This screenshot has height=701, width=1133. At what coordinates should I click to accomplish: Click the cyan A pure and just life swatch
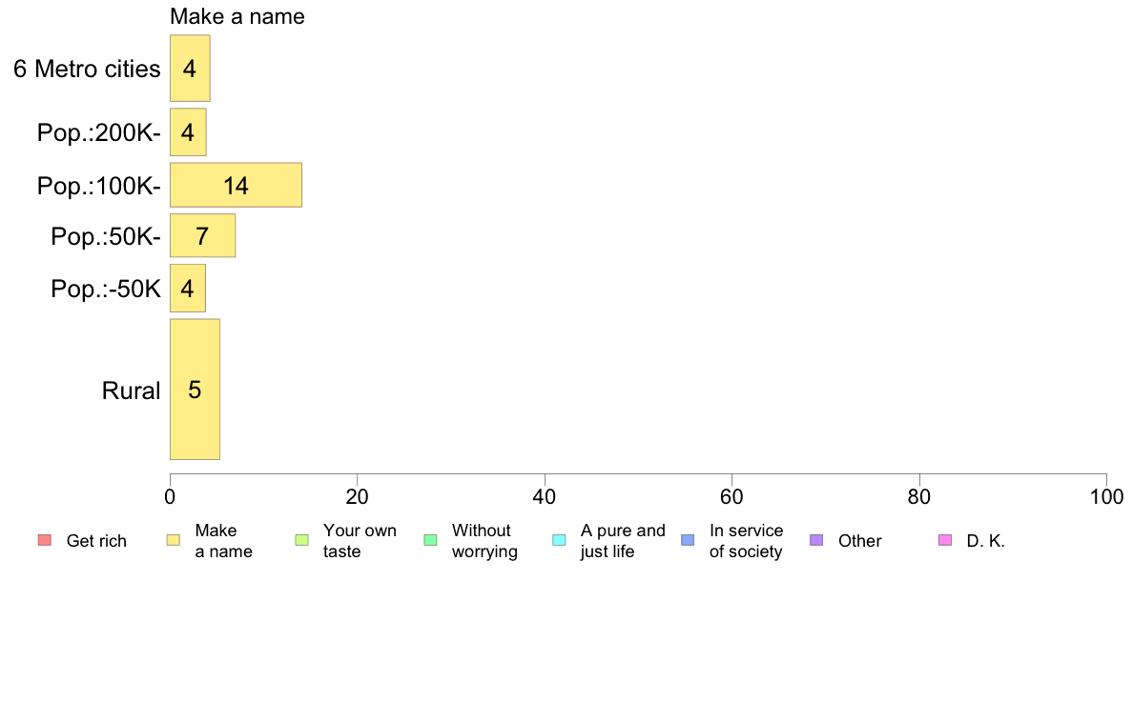[x=559, y=541]
